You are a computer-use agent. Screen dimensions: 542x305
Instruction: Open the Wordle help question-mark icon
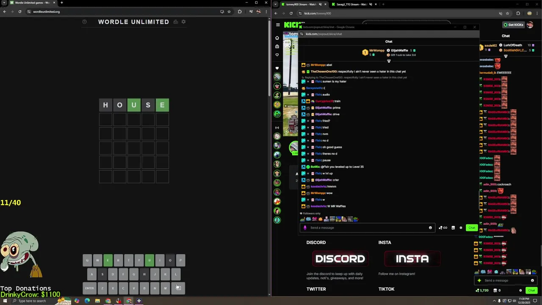[x=84, y=22]
